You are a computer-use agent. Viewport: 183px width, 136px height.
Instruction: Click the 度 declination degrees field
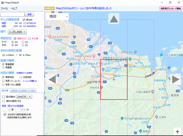pyautogui.click(x=7, y=110)
